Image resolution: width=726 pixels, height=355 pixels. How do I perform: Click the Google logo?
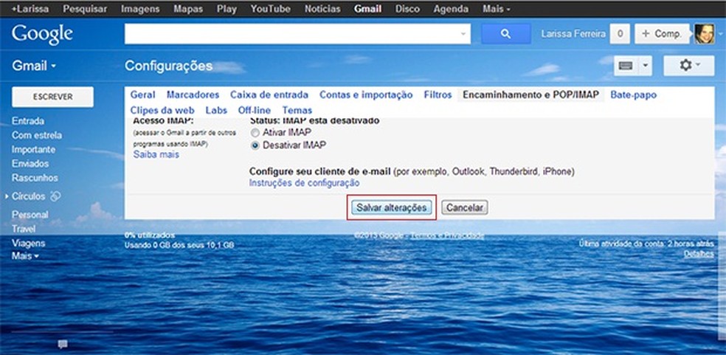pos(42,34)
